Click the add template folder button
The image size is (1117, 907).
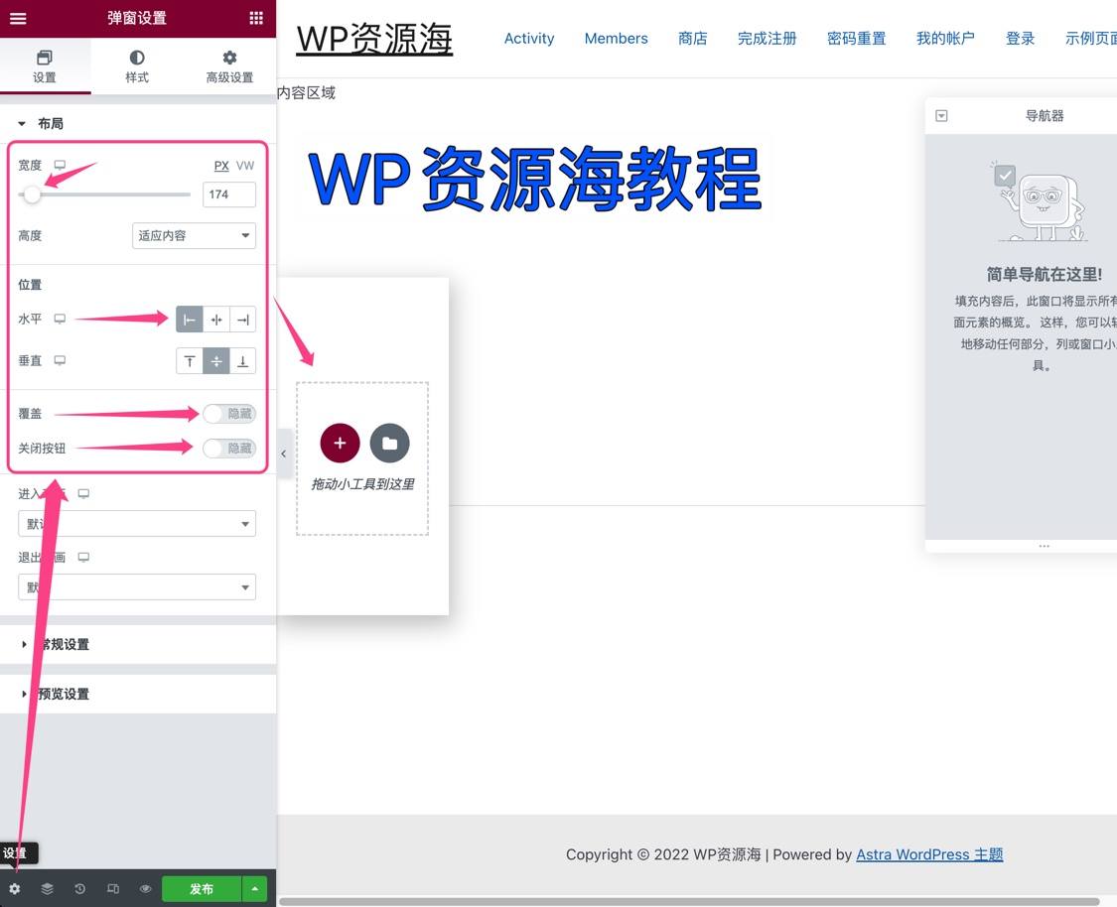point(389,443)
